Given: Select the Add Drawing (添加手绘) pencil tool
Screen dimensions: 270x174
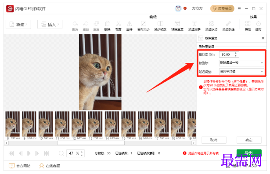Looking at the screenshot, I should pyautogui.click(x=228, y=25).
